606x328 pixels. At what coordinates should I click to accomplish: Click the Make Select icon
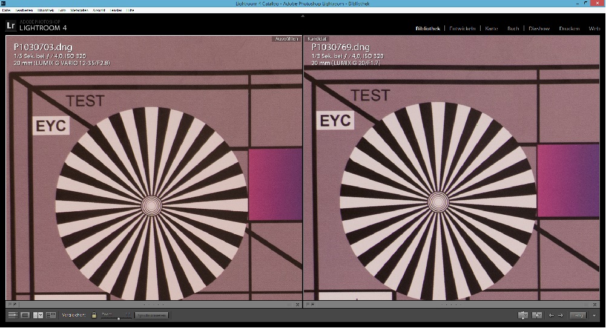pos(536,315)
